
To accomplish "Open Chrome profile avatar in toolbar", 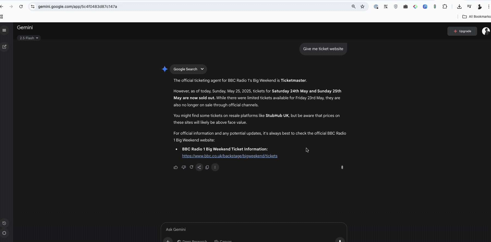I will click(480, 7).
